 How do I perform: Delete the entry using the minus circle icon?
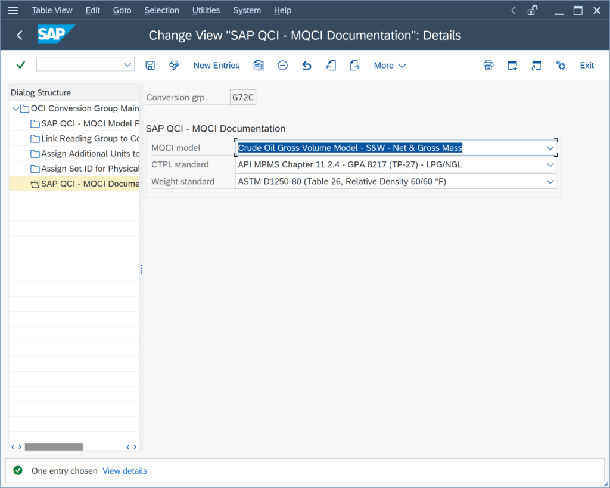click(282, 66)
